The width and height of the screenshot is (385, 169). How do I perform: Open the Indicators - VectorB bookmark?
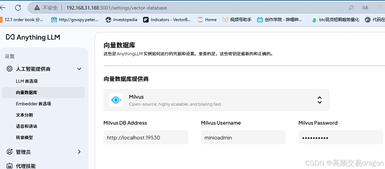(167, 20)
